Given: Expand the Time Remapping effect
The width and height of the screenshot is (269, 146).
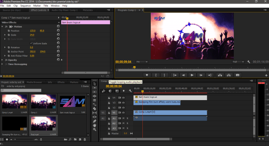Looking at the screenshot, I should point(2,64).
